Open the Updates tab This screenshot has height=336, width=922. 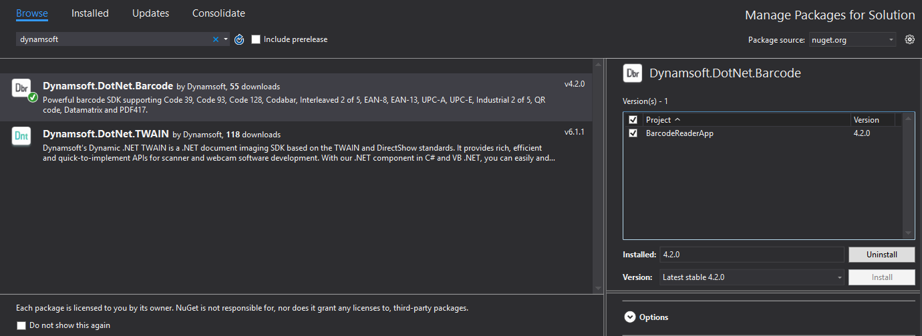tap(150, 13)
